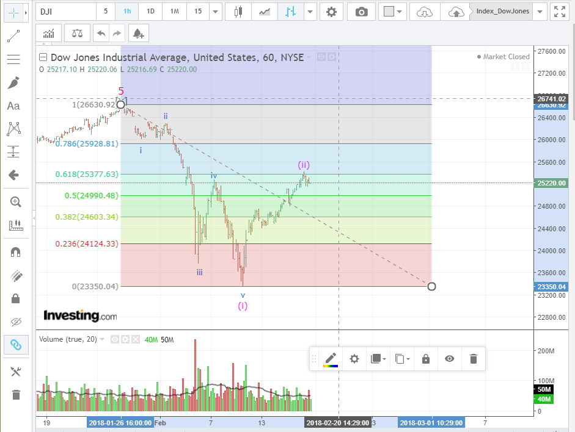Load a chart layout from the cloud
This screenshot has width=575, height=432.
coord(425,12)
